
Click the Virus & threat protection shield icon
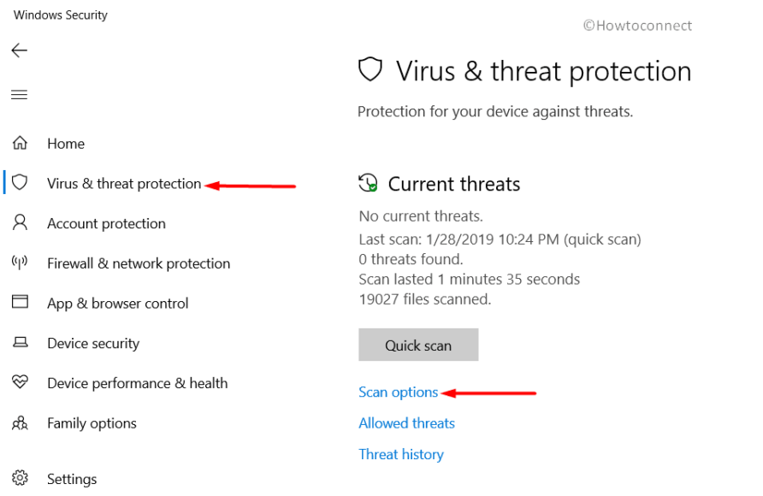click(19, 183)
